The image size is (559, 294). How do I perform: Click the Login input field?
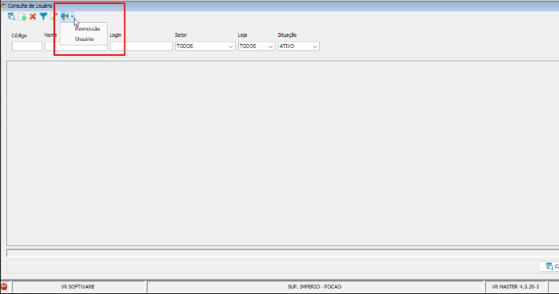(x=142, y=46)
